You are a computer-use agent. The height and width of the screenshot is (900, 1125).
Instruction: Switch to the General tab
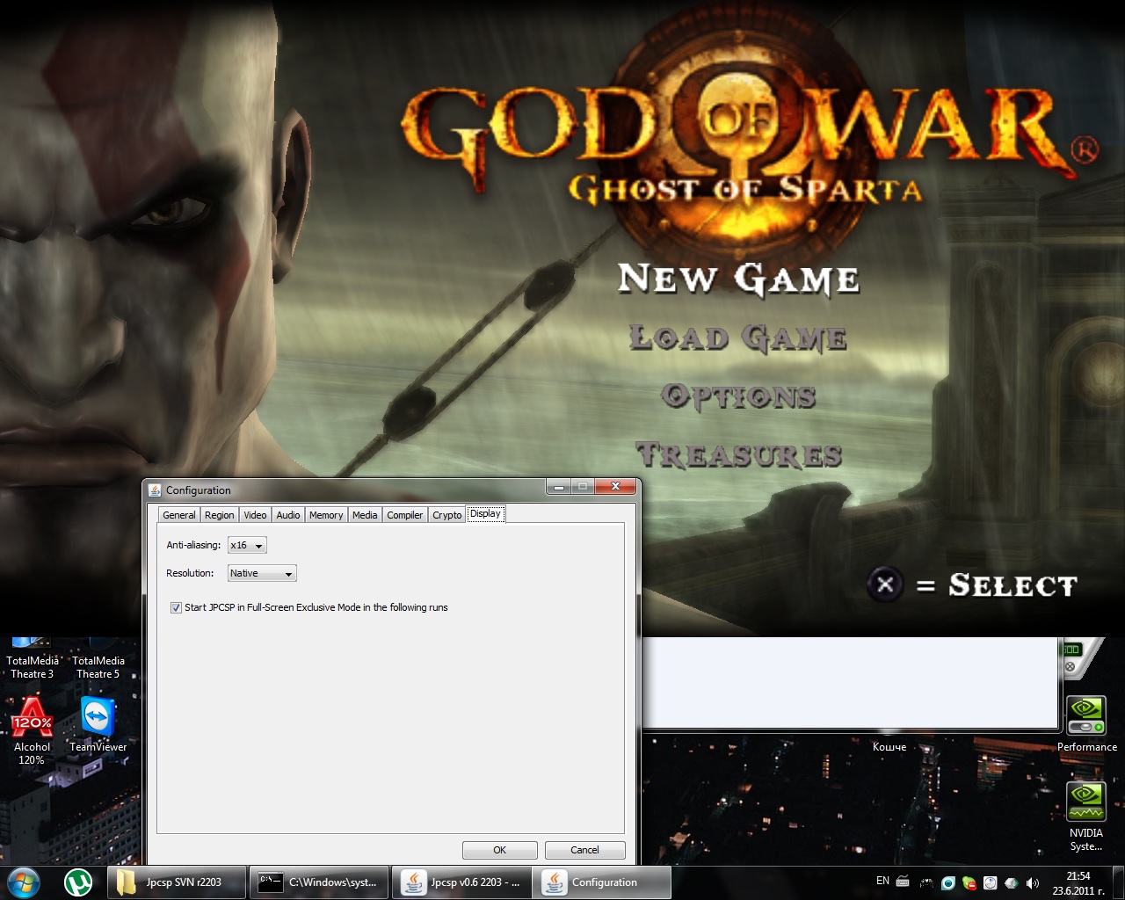179,515
